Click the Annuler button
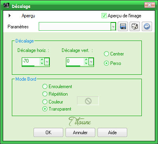 tap(80, 133)
